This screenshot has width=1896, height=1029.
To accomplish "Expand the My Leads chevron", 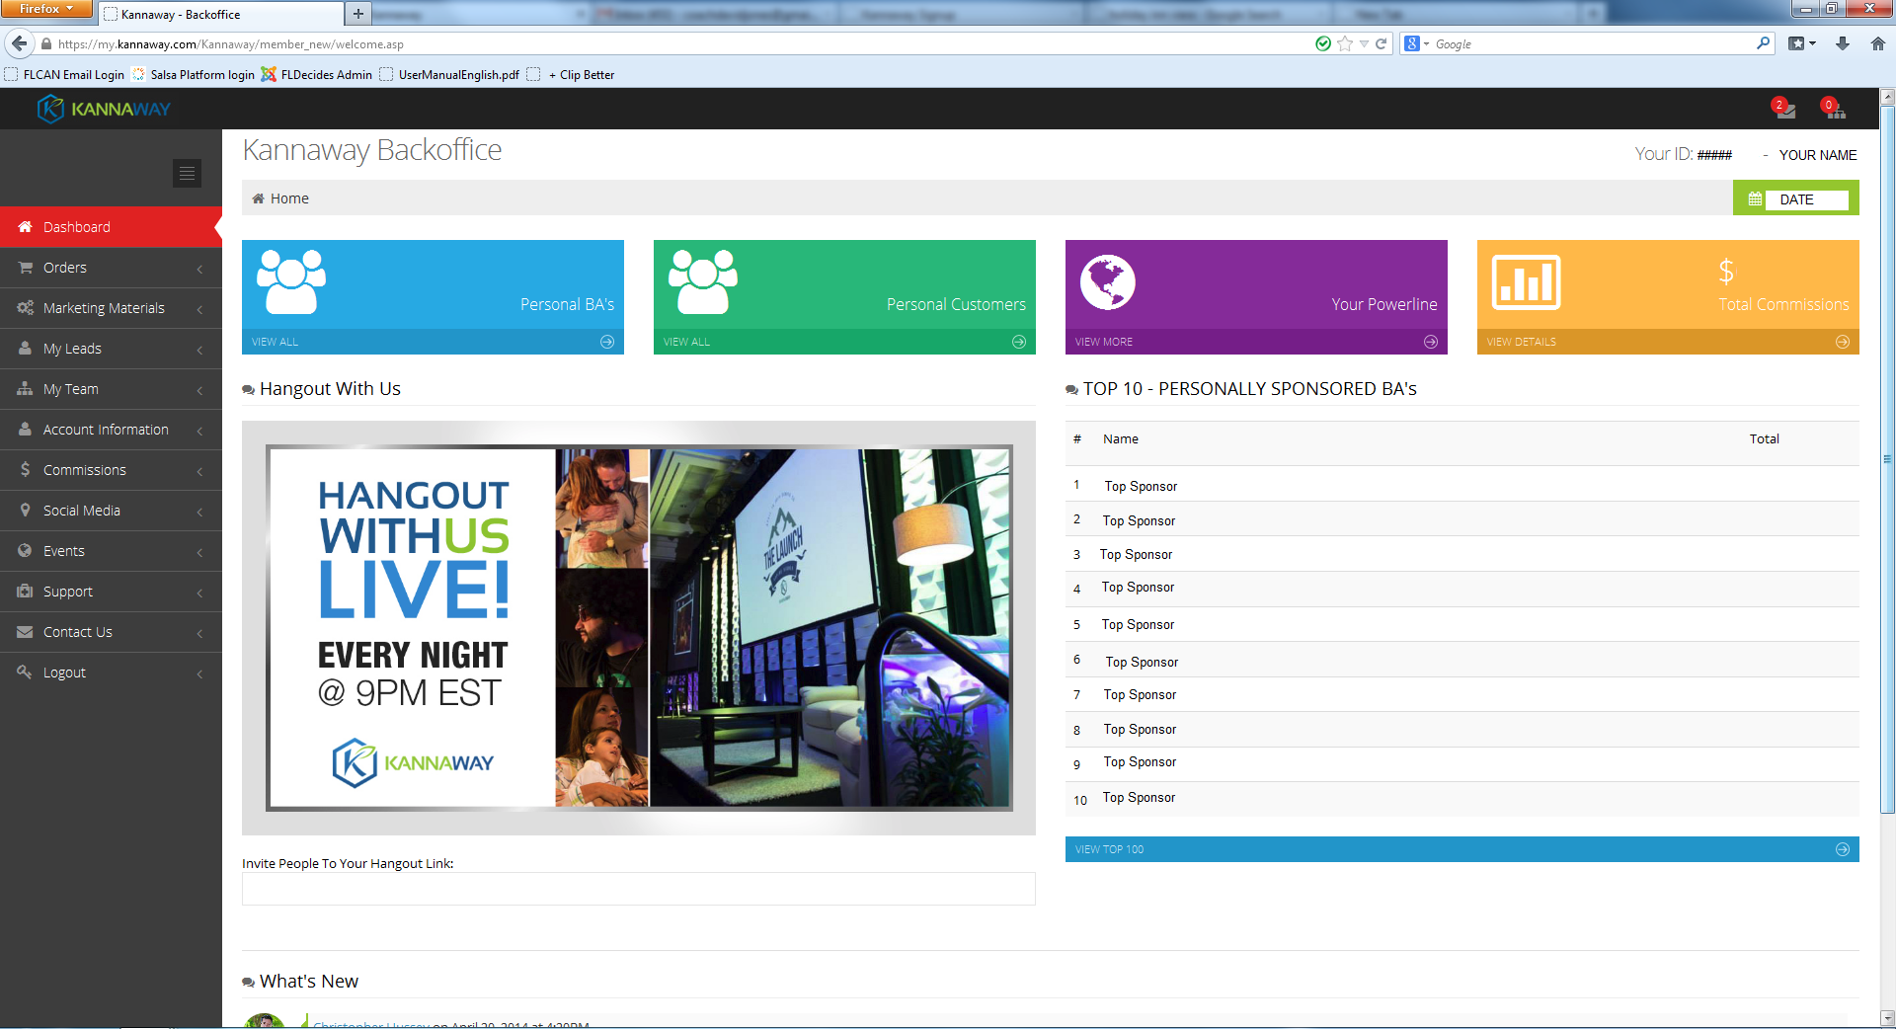I will [199, 350].
